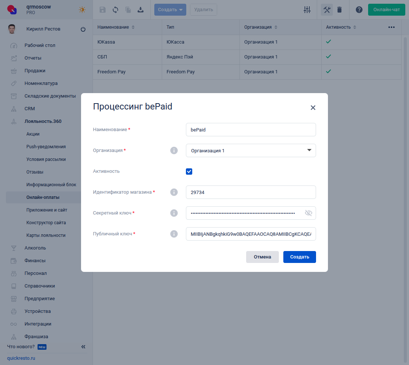409x365 pixels.
Task: Sort table by Организация column
Action: tap(276, 27)
